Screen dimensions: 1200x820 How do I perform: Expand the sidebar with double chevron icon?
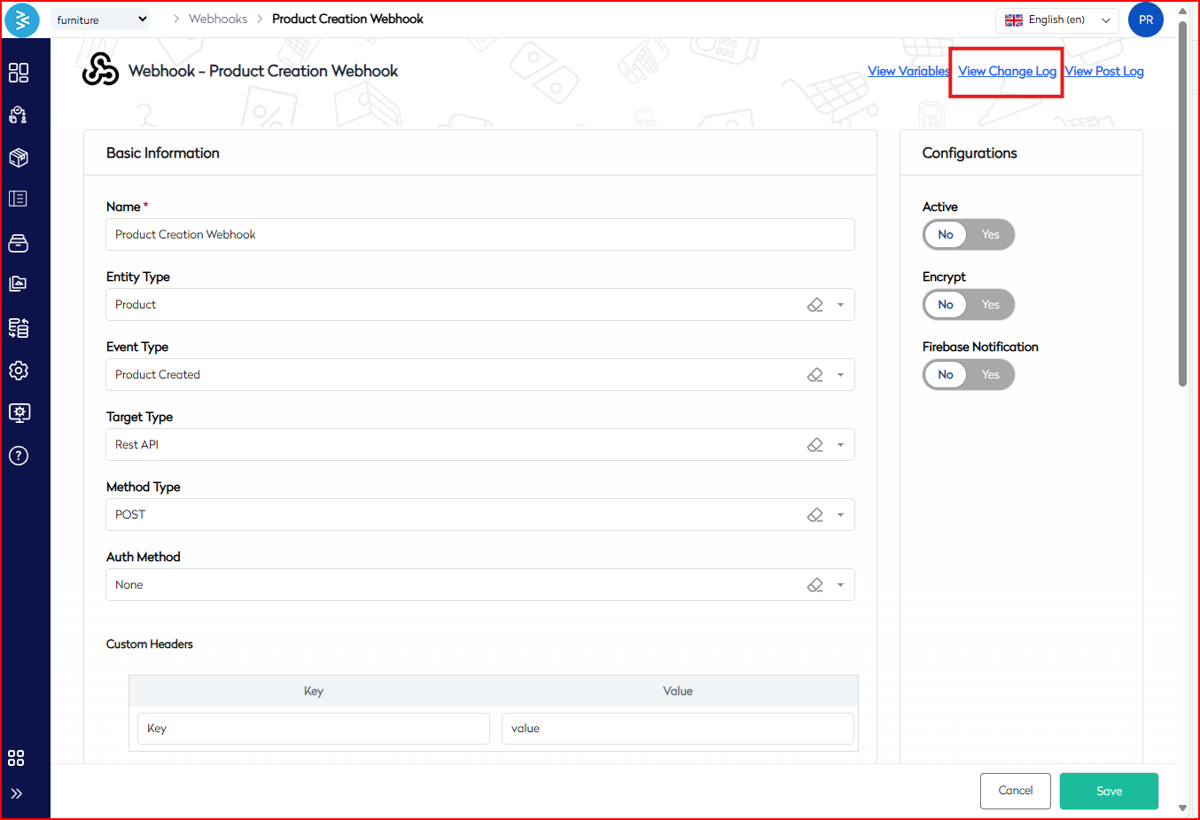(x=17, y=793)
